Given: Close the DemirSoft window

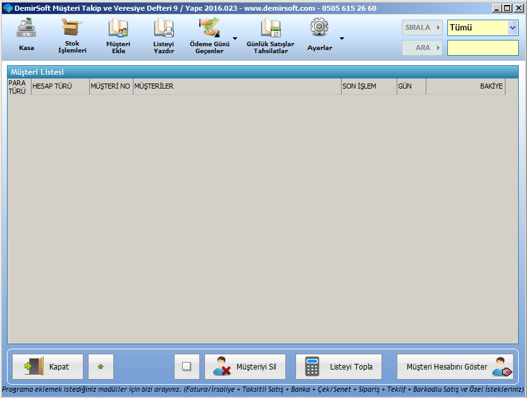Looking at the screenshot, I should tap(519, 8).
